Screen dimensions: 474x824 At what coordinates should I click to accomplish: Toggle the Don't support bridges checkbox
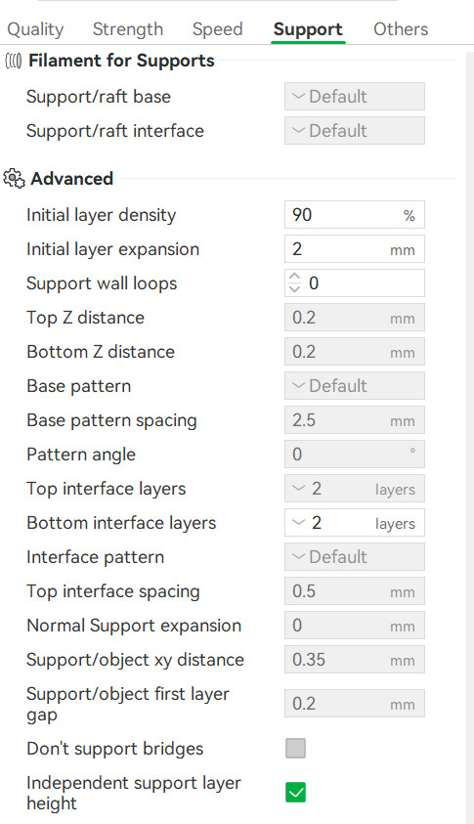[x=295, y=749]
